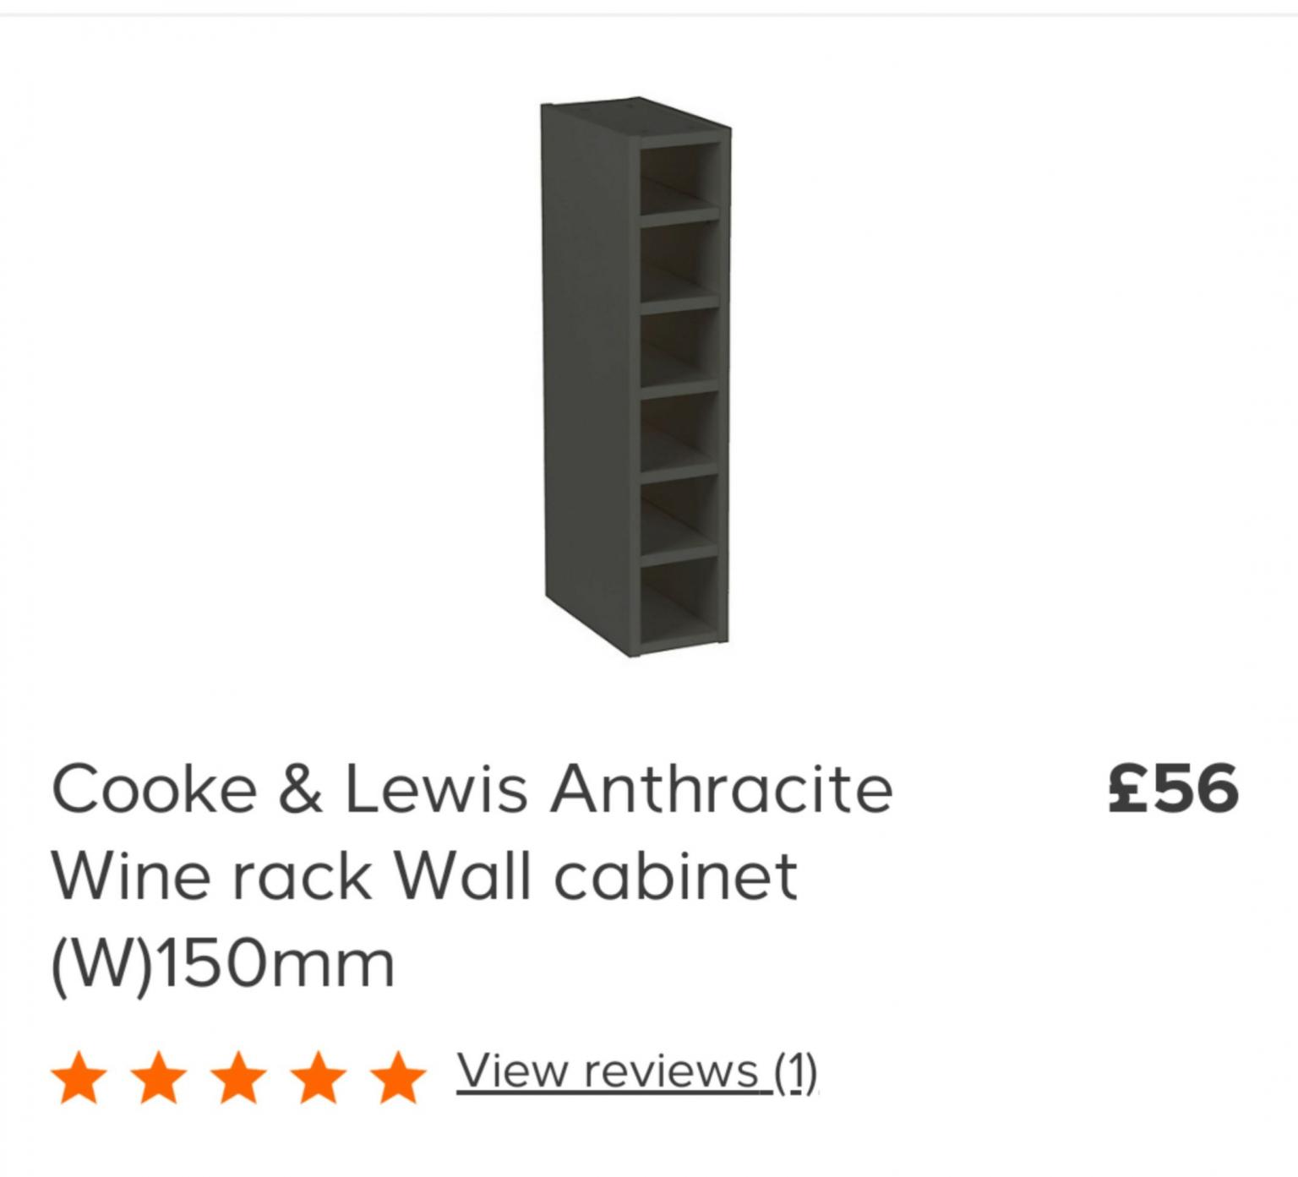
Task: Click the top compartment of the wine rack
Action: coord(679,180)
